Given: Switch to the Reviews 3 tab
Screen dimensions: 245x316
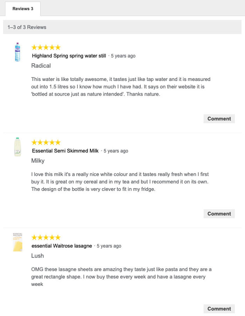Looking at the screenshot, I should coord(22,9).
